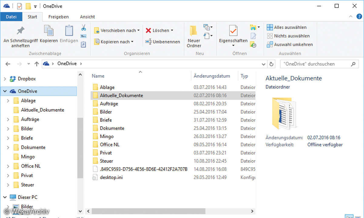Screen dimensions: 364x218
Task: Go up one folder level arrow
Action: coord(37,64)
